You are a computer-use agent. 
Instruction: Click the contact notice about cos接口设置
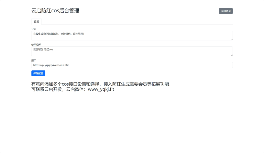coord(101,84)
